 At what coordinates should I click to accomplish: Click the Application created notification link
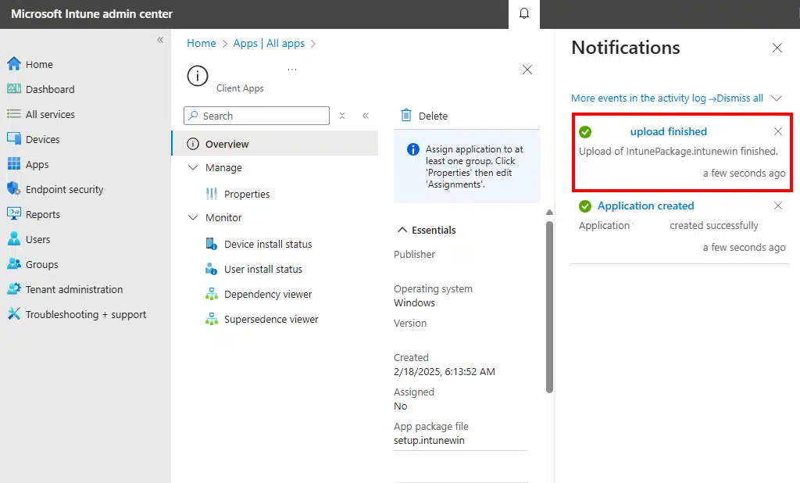[x=645, y=206]
